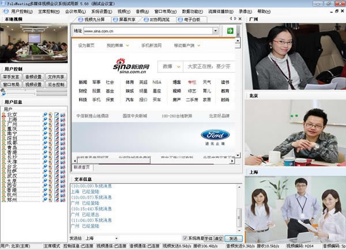Image resolution: width=346 pixels, height=250 pixels.
Task: Open the 会议布局 menu
Action: (x=75, y=12)
